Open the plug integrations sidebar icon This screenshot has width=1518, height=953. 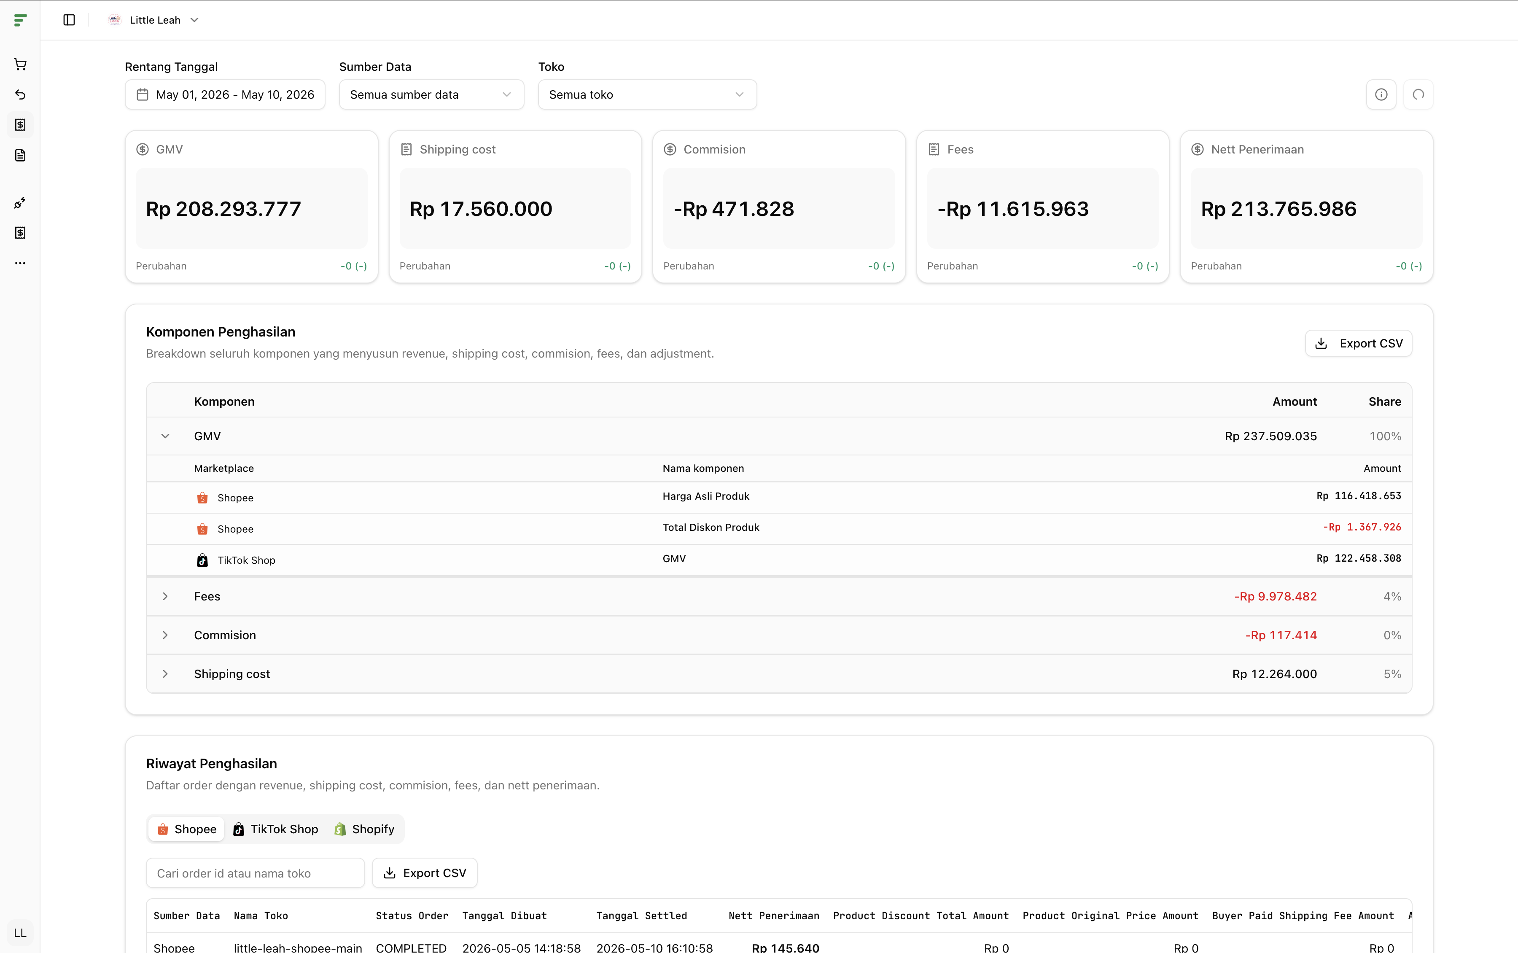pyautogui.click(x=20, y=203)
